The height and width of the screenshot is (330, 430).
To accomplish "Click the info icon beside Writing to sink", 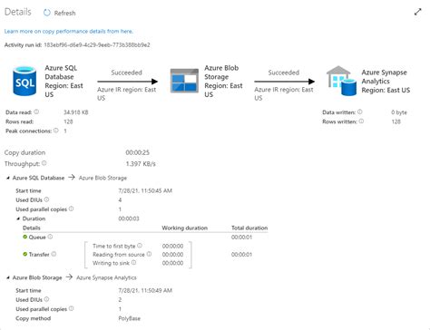I will tap(133, 263).
